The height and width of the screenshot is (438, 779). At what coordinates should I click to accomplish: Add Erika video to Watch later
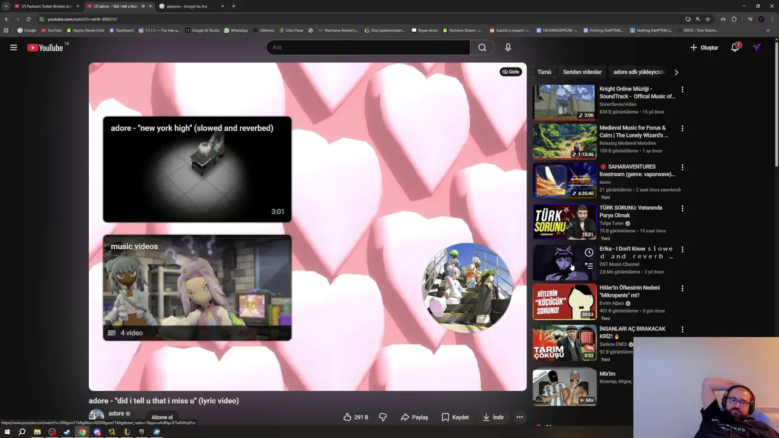(x=589, y=252)
